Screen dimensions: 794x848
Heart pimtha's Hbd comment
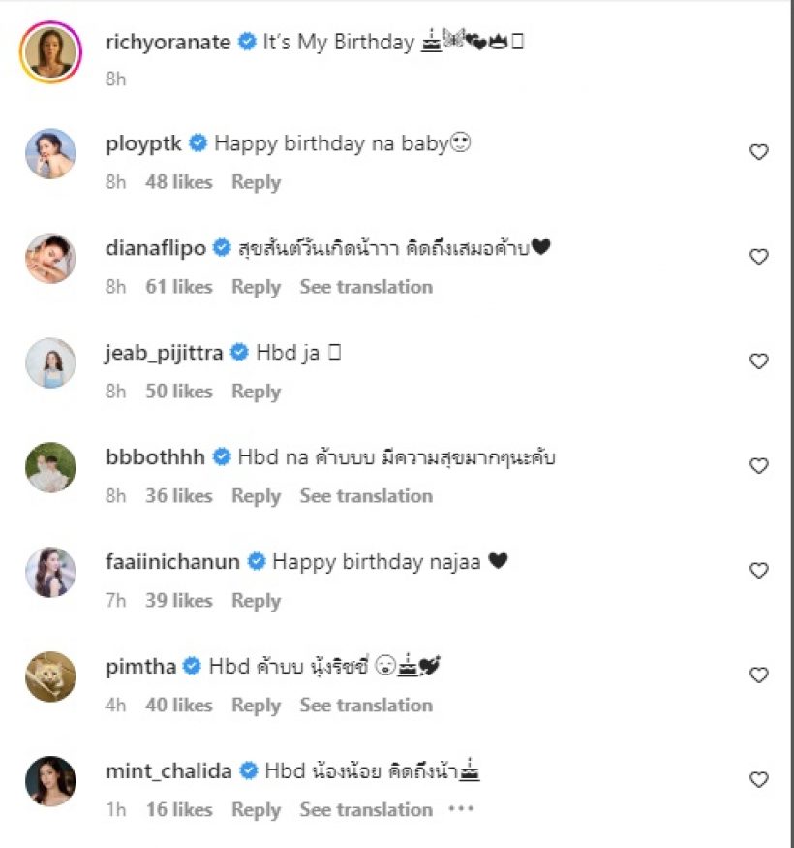(759, 675)
